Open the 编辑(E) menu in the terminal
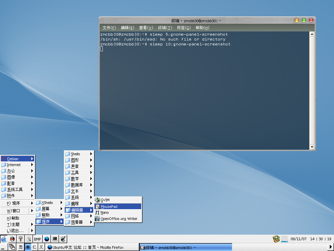Screen dimensions: 334x251 (x=128, y=28)
